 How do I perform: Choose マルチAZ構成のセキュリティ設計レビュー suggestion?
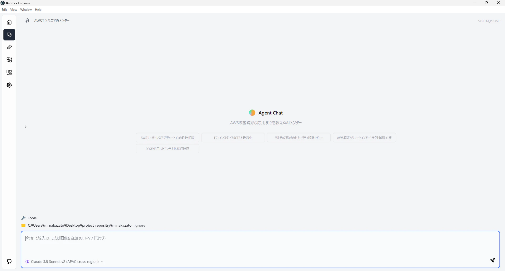(299, 138)
